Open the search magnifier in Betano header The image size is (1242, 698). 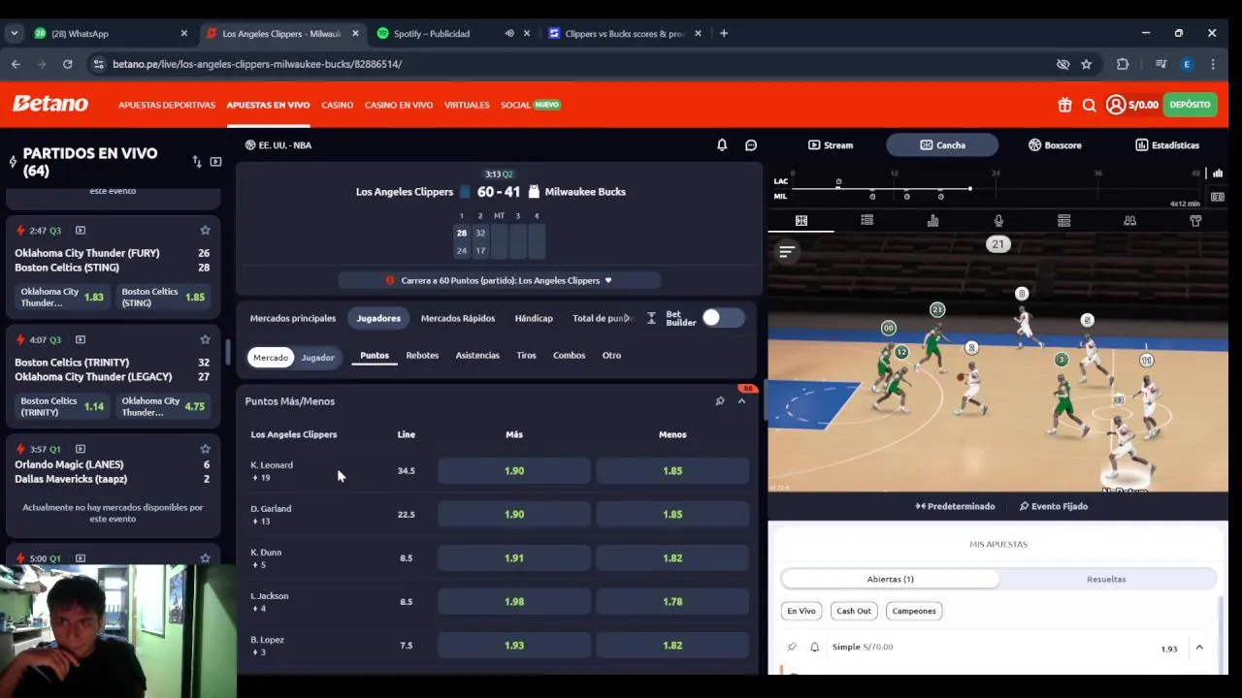[1089, 105]
